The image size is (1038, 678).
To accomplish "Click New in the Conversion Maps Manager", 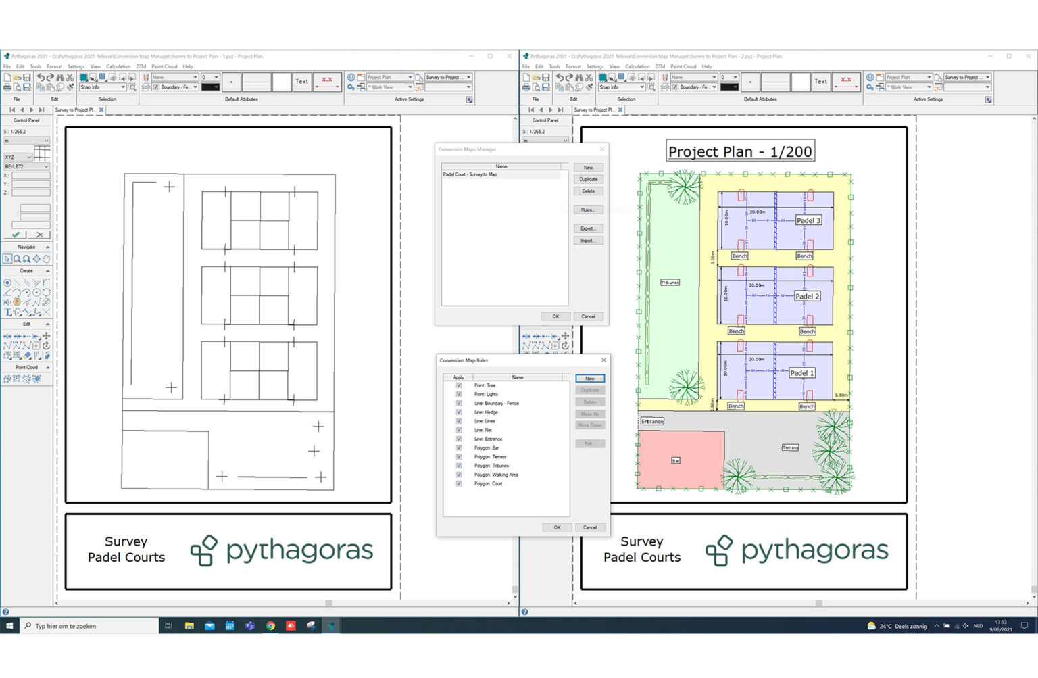I will tap(587, 167).
